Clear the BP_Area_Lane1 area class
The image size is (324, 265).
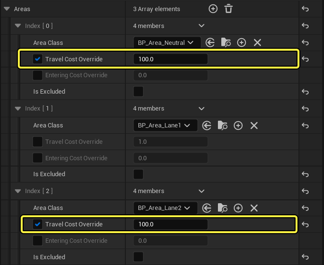click(254, 126)
